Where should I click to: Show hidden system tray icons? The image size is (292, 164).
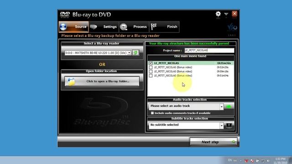tap(240, 161)
